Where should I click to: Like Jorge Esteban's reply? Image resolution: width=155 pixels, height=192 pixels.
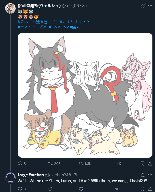pos(81,189)
